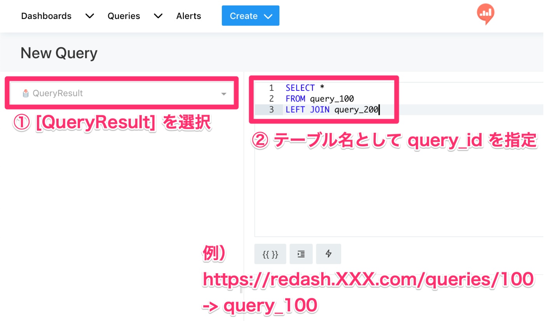544x321 pixels.
Task: Expand the Dashboards menu chevron
Action: [x=89, y=16]
